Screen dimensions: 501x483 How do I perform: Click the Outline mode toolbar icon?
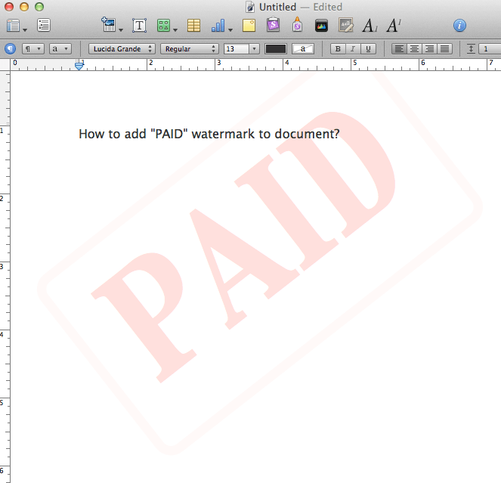44,25
